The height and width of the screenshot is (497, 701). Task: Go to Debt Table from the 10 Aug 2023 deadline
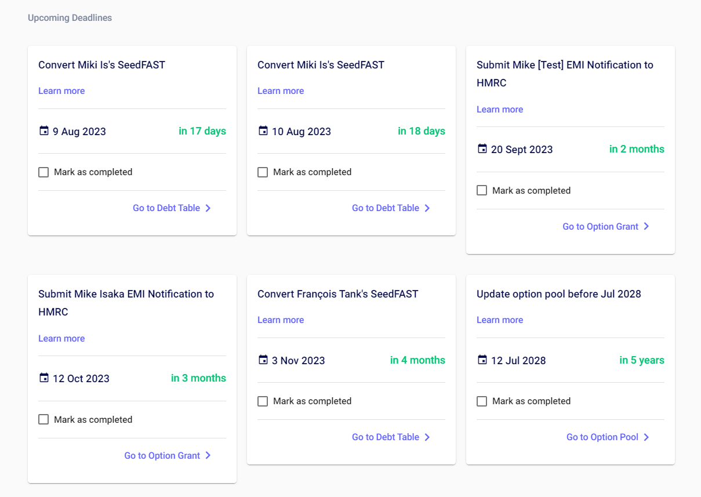[386, 208]
